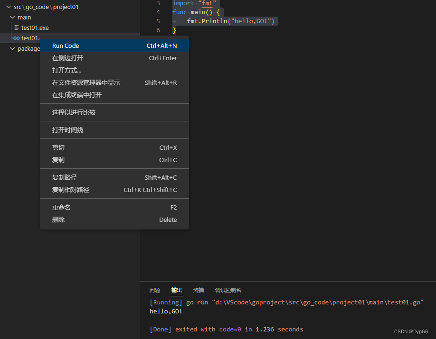Choose 在侧边打开 from the context menu
The image size is (436, 339).
coord(114,58)
